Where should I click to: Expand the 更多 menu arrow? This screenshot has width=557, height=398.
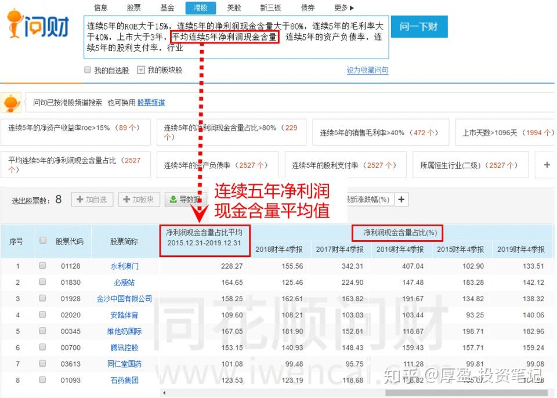[352, 8]
